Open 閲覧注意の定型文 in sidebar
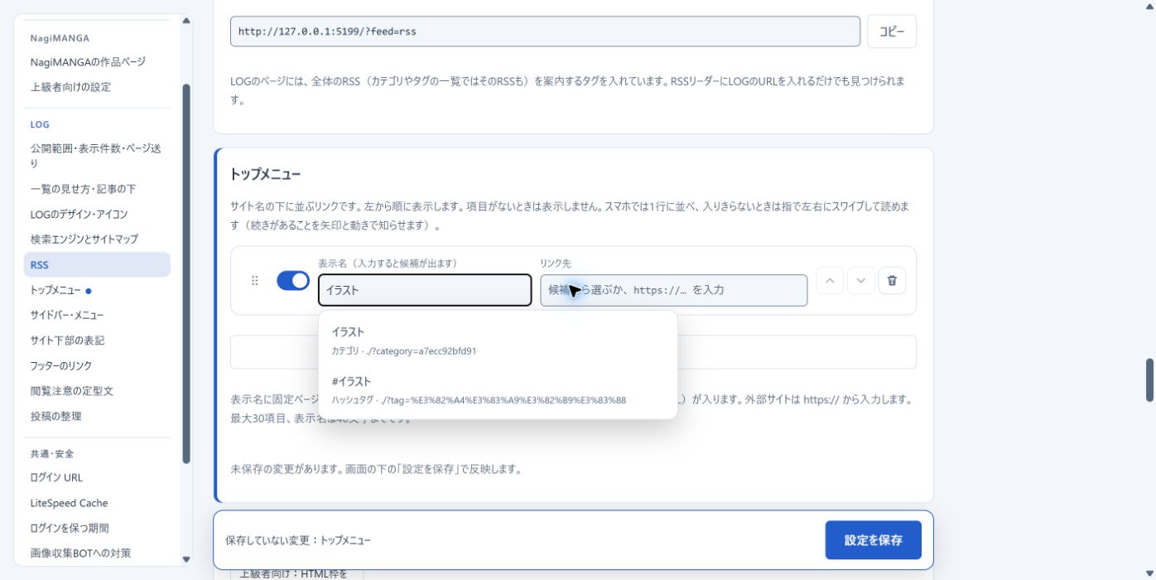This screenshot has width=1156, height=580. pyautogui.click(x=97, y=390)
